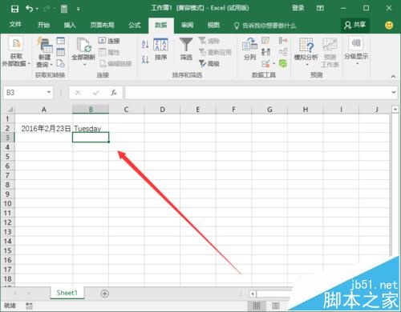Image resolution: width=401 pixels, height=312 pixels.
Task: Click 登录 (Sign in) in title bar
Action: click(298, 8)
